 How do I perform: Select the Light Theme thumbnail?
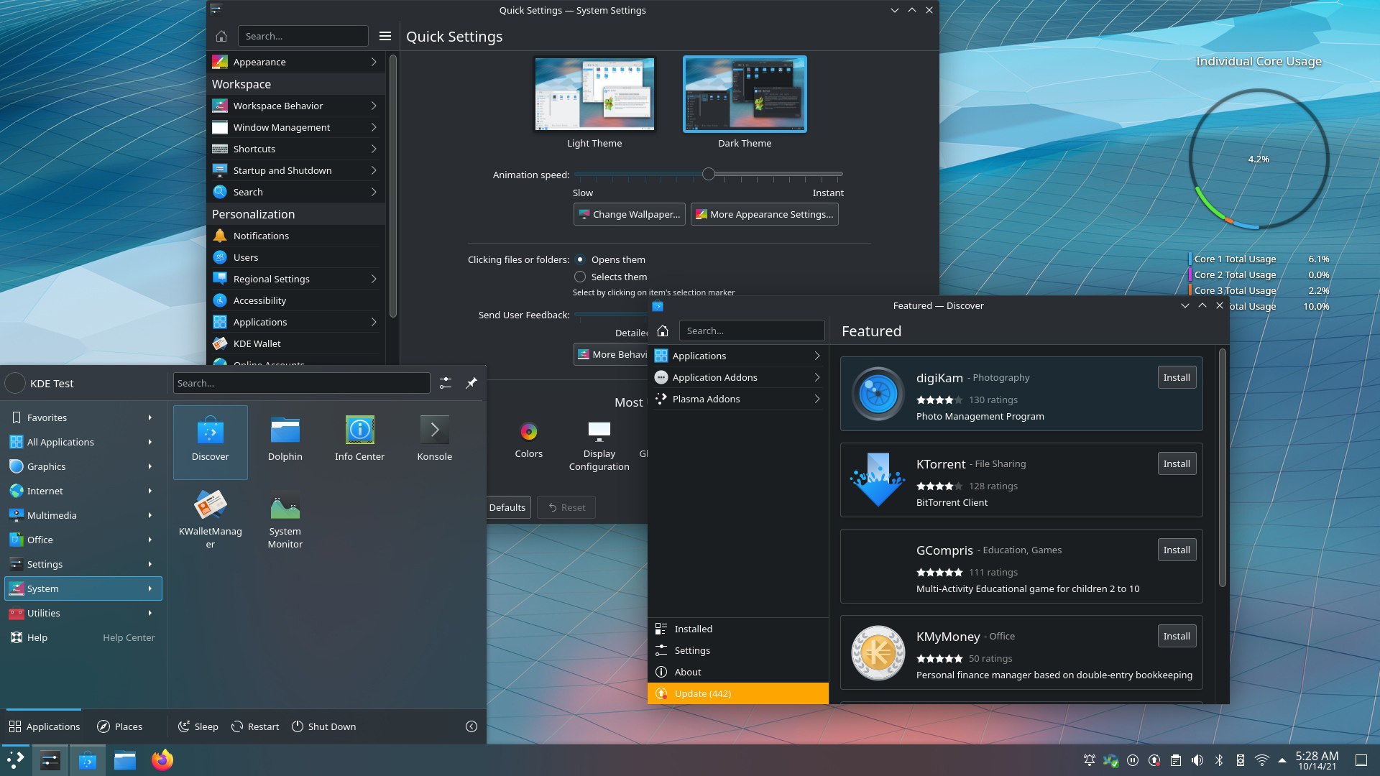coord(594,94)
